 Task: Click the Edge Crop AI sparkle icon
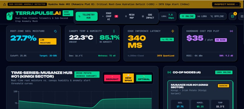(103, 16)
